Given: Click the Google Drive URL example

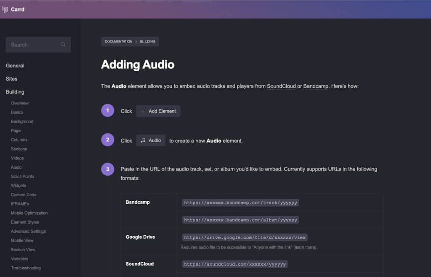Looking at the screenshot, I should pyautogui.click(x=245, y=237).
